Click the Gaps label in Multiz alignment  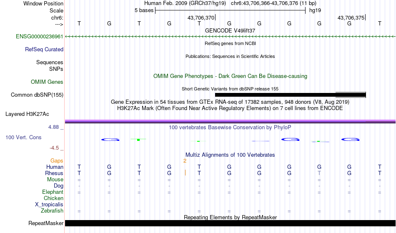[x=57, y=161]
